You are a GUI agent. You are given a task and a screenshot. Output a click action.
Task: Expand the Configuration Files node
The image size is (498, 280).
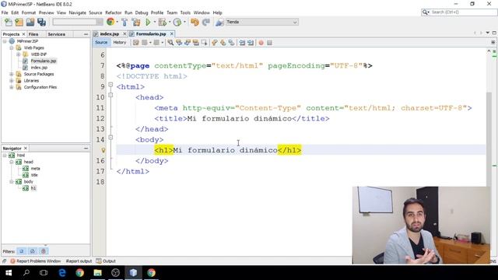pyautogui.click(x=12, y=87)
